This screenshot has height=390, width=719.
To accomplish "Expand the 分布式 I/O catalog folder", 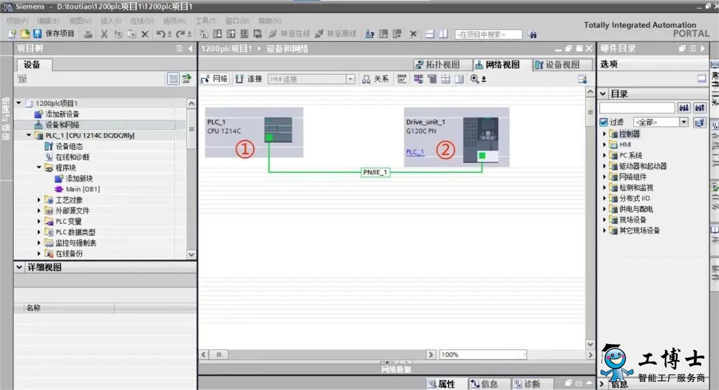I will pyautogui.click(x=604, y=198).
